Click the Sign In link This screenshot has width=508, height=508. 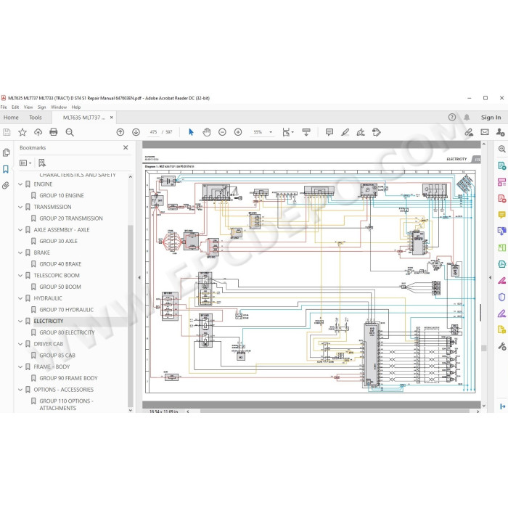(491, 118)
